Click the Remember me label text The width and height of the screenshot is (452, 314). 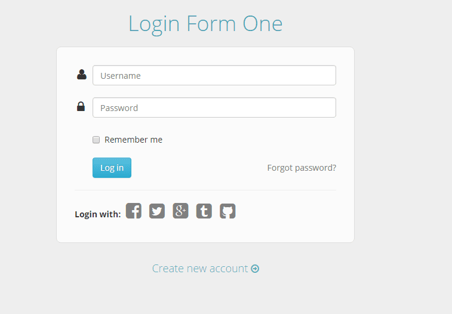(133, 140)
